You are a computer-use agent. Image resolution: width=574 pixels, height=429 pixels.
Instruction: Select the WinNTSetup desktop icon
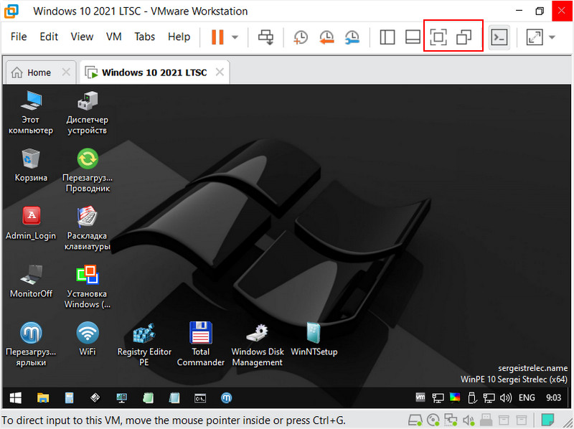pos(314,339)
